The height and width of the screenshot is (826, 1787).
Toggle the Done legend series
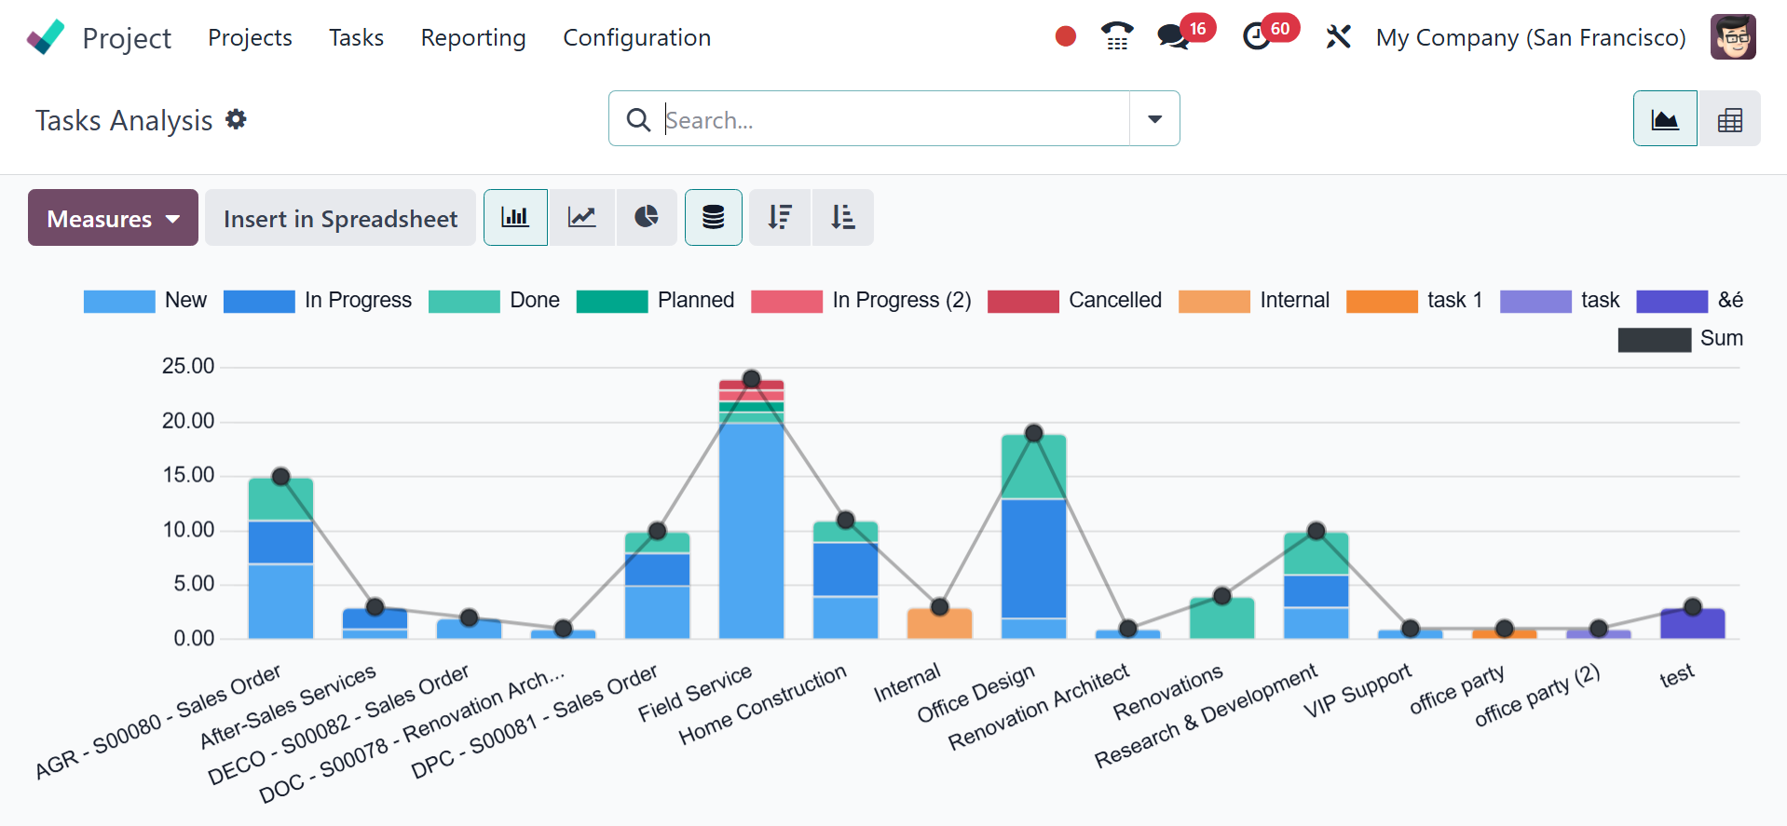tap(494, 301)
